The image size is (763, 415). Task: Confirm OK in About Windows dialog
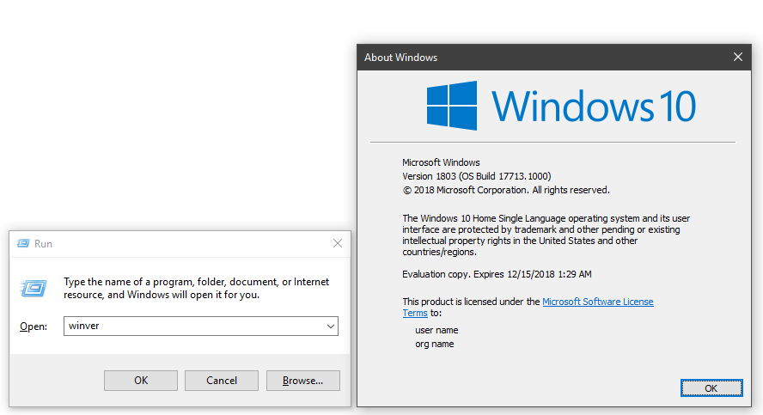click(711, 388)
